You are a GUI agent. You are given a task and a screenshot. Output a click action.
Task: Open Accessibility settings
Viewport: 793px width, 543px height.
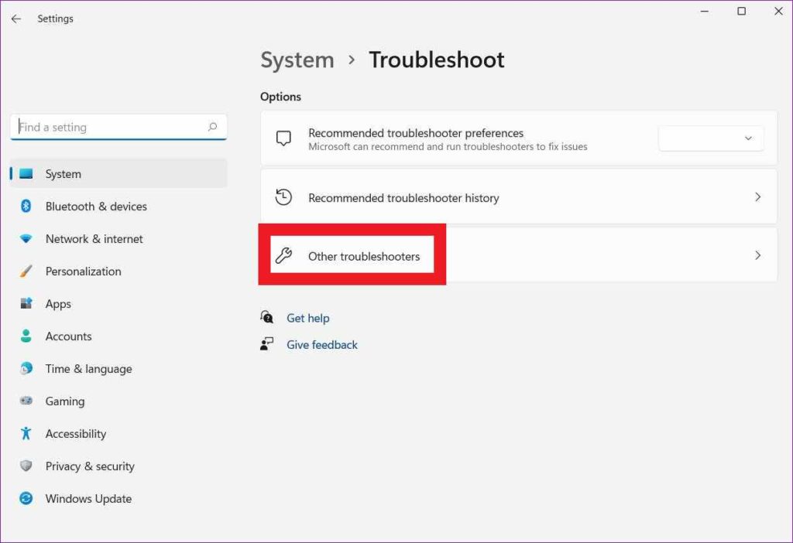118,433
